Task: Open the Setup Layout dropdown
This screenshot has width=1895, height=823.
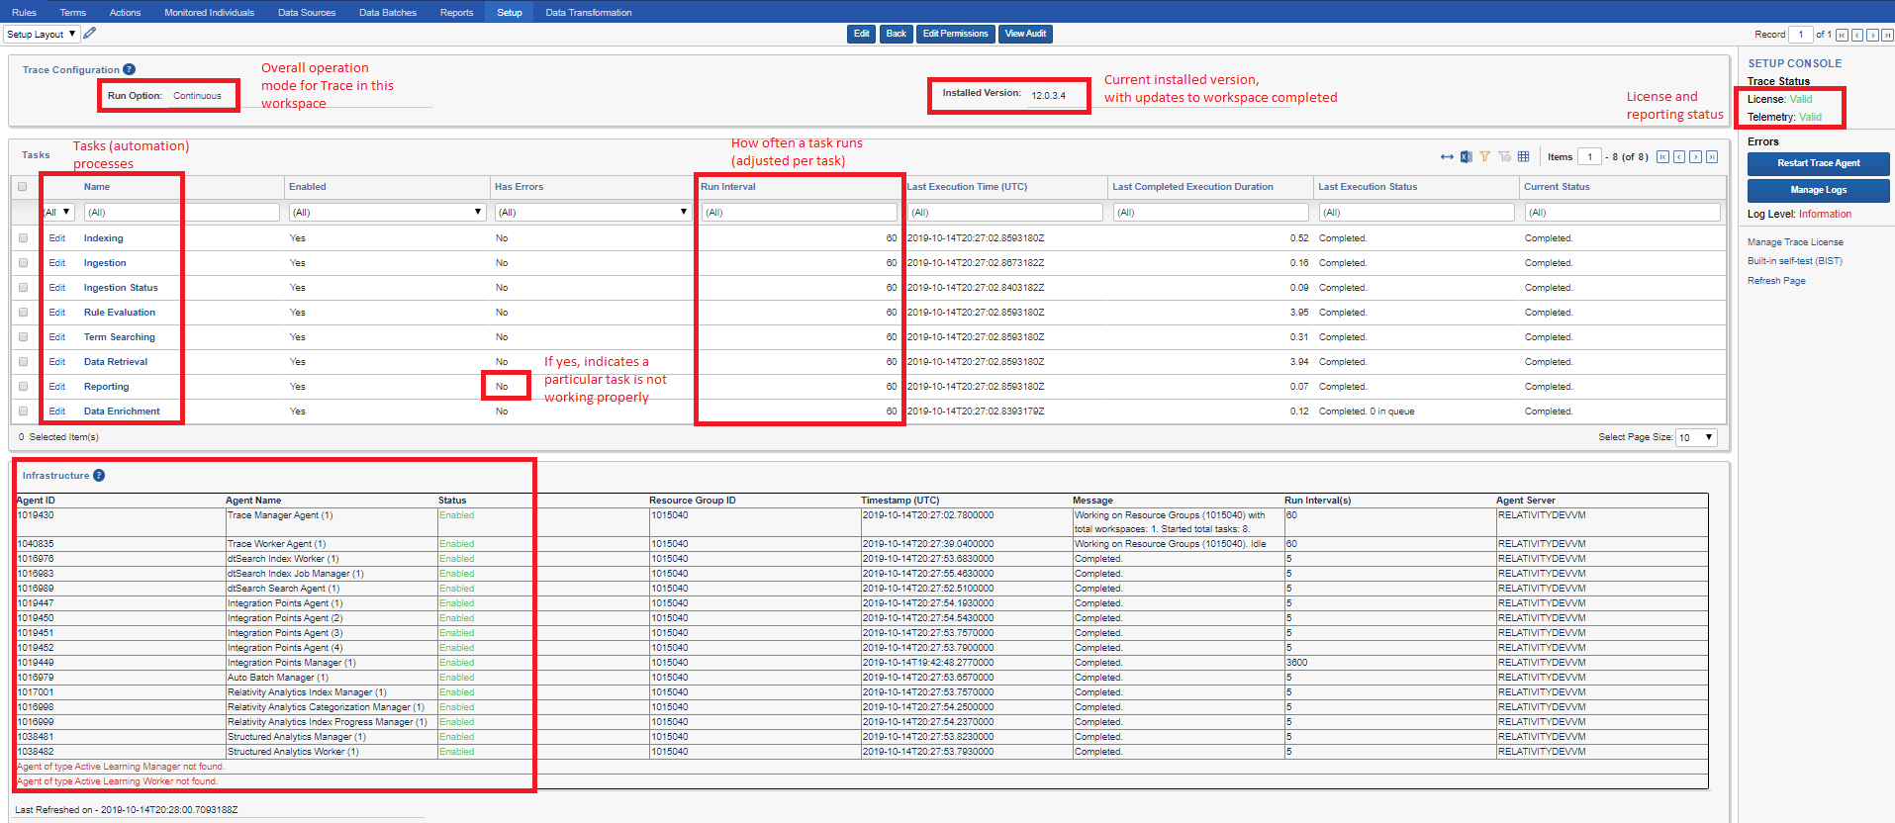Action: click(41, 34)
